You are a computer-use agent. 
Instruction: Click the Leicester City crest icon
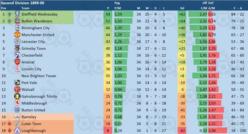17,42
